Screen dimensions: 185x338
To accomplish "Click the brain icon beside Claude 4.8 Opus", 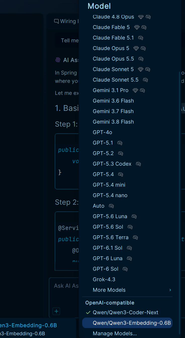I will coord(148,17).
